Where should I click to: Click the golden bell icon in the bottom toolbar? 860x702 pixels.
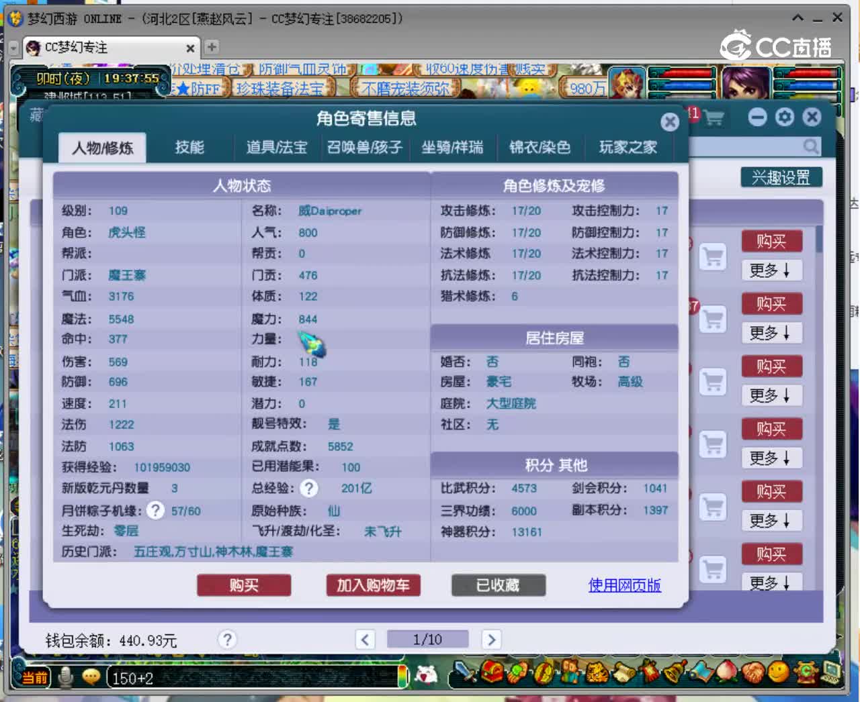click(675, 672)
